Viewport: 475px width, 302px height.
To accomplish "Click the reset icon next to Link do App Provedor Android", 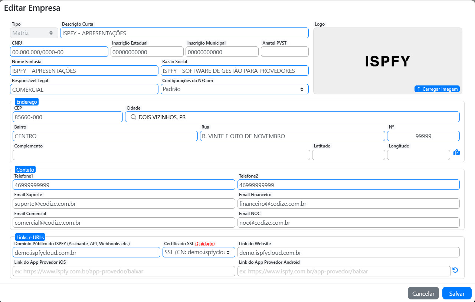I will coord(456,270).
